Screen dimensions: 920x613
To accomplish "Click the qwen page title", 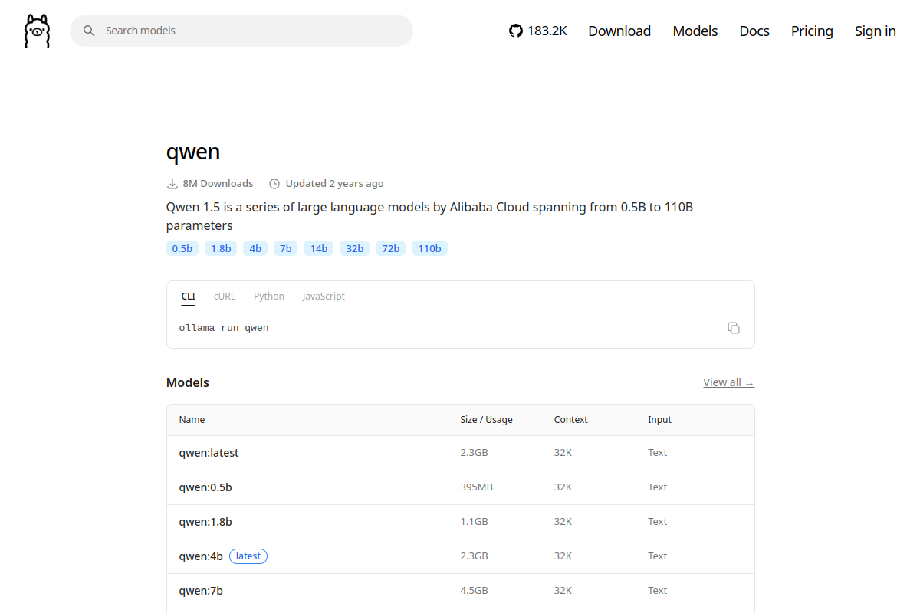I will click(x=193, y=152).
